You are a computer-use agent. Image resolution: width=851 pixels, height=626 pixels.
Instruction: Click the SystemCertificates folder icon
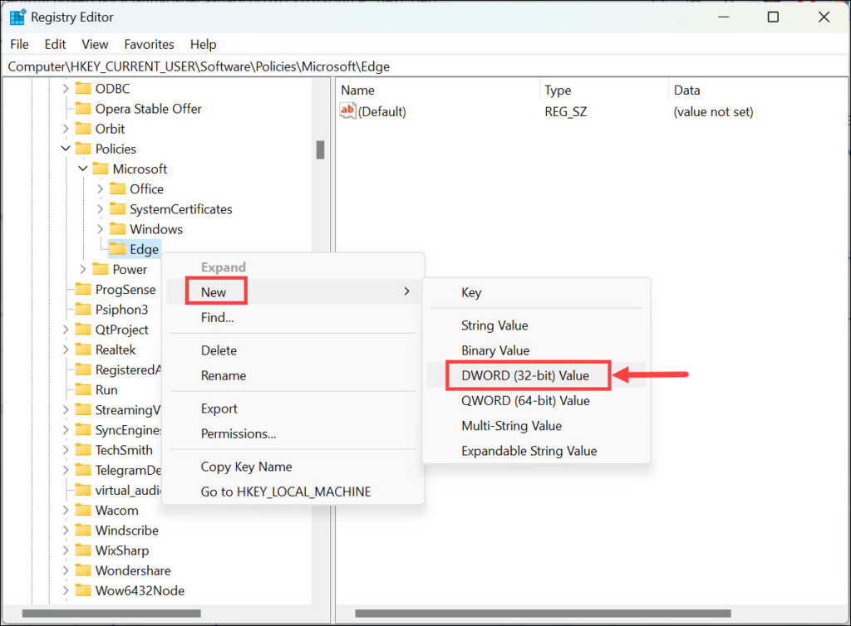(x=117, y=209)
